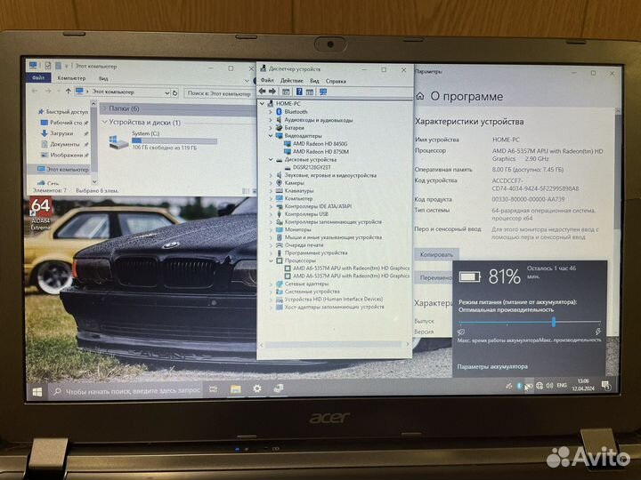
Task: Click taskbar search box
Action: point(126,391)
